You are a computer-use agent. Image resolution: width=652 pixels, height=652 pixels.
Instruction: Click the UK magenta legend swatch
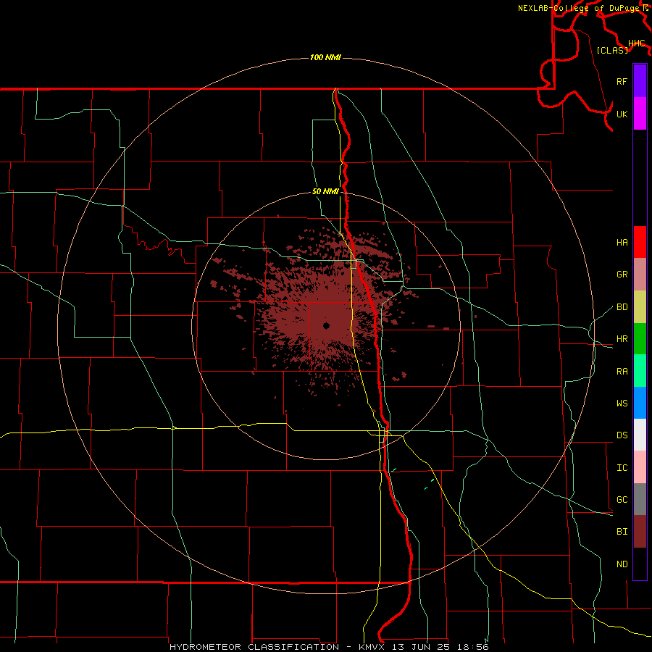640,114
